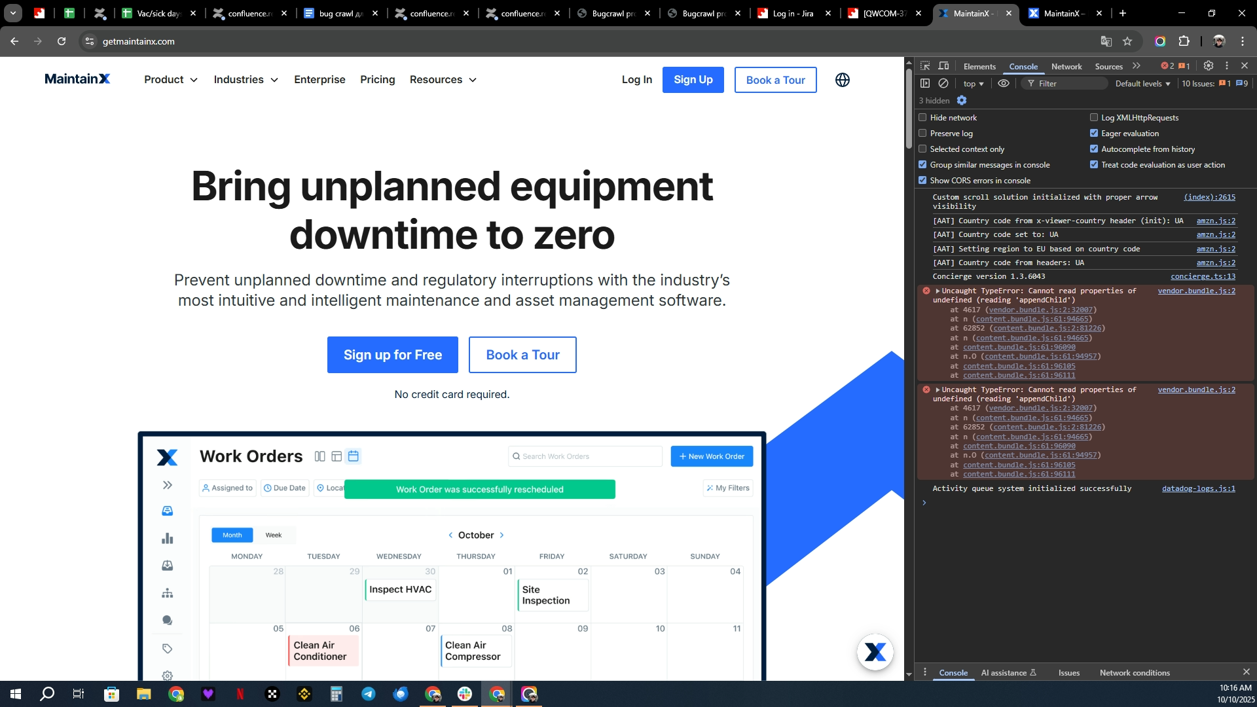Clear the console with the clear icon
This screenshot has width=1257, height=707.
[x=943, y=83]
